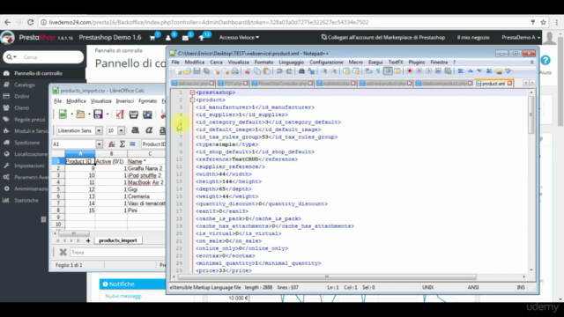The image size is (564, 317).
Task: Open PrestaDemo A account dropdown
Action: pos(521,37)
